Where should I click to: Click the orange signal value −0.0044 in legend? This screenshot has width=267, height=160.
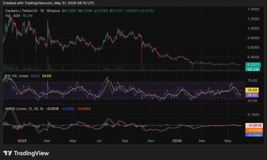coord(83,109)
